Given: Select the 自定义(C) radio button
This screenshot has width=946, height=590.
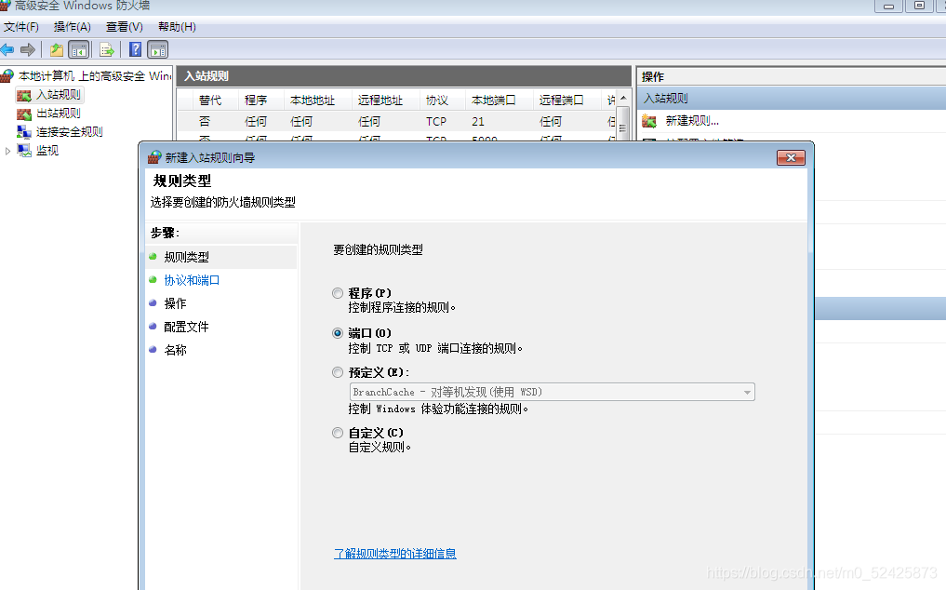Looking at the screenshot, I should [338, 433].
